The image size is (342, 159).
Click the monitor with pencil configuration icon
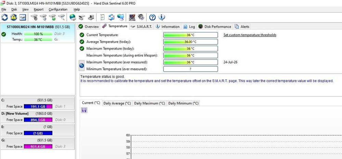click(x=132, y=17)
